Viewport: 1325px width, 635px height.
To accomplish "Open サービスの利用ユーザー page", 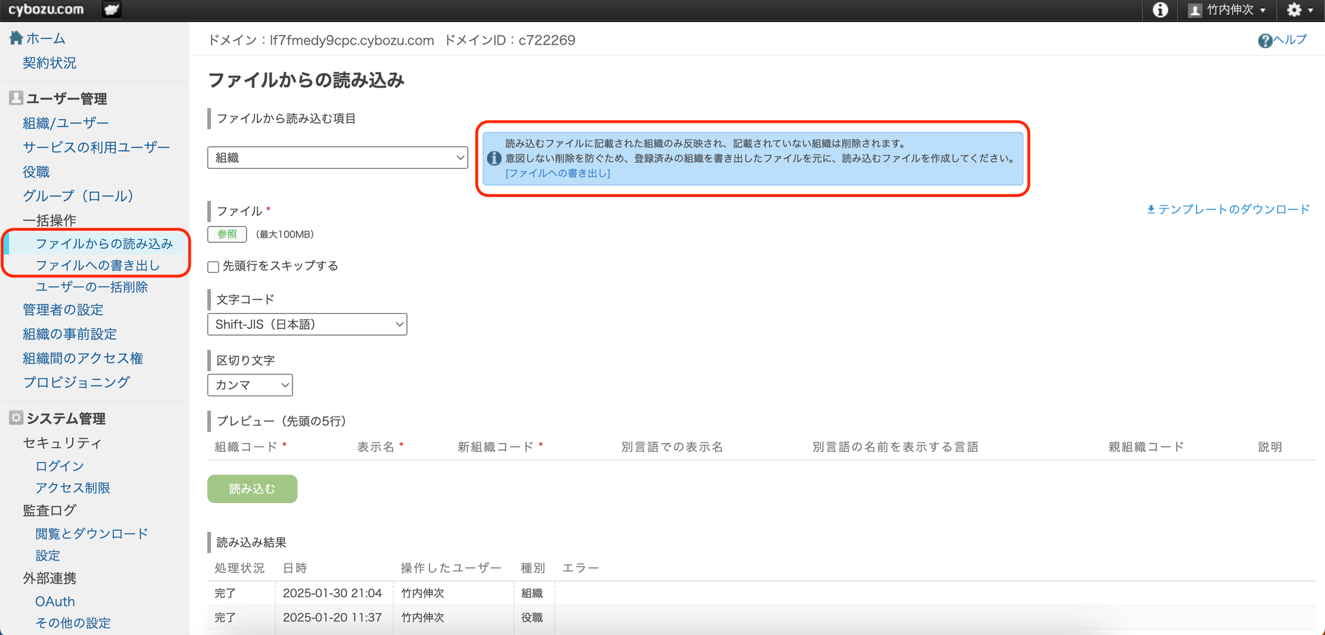I will pos(96,147).
